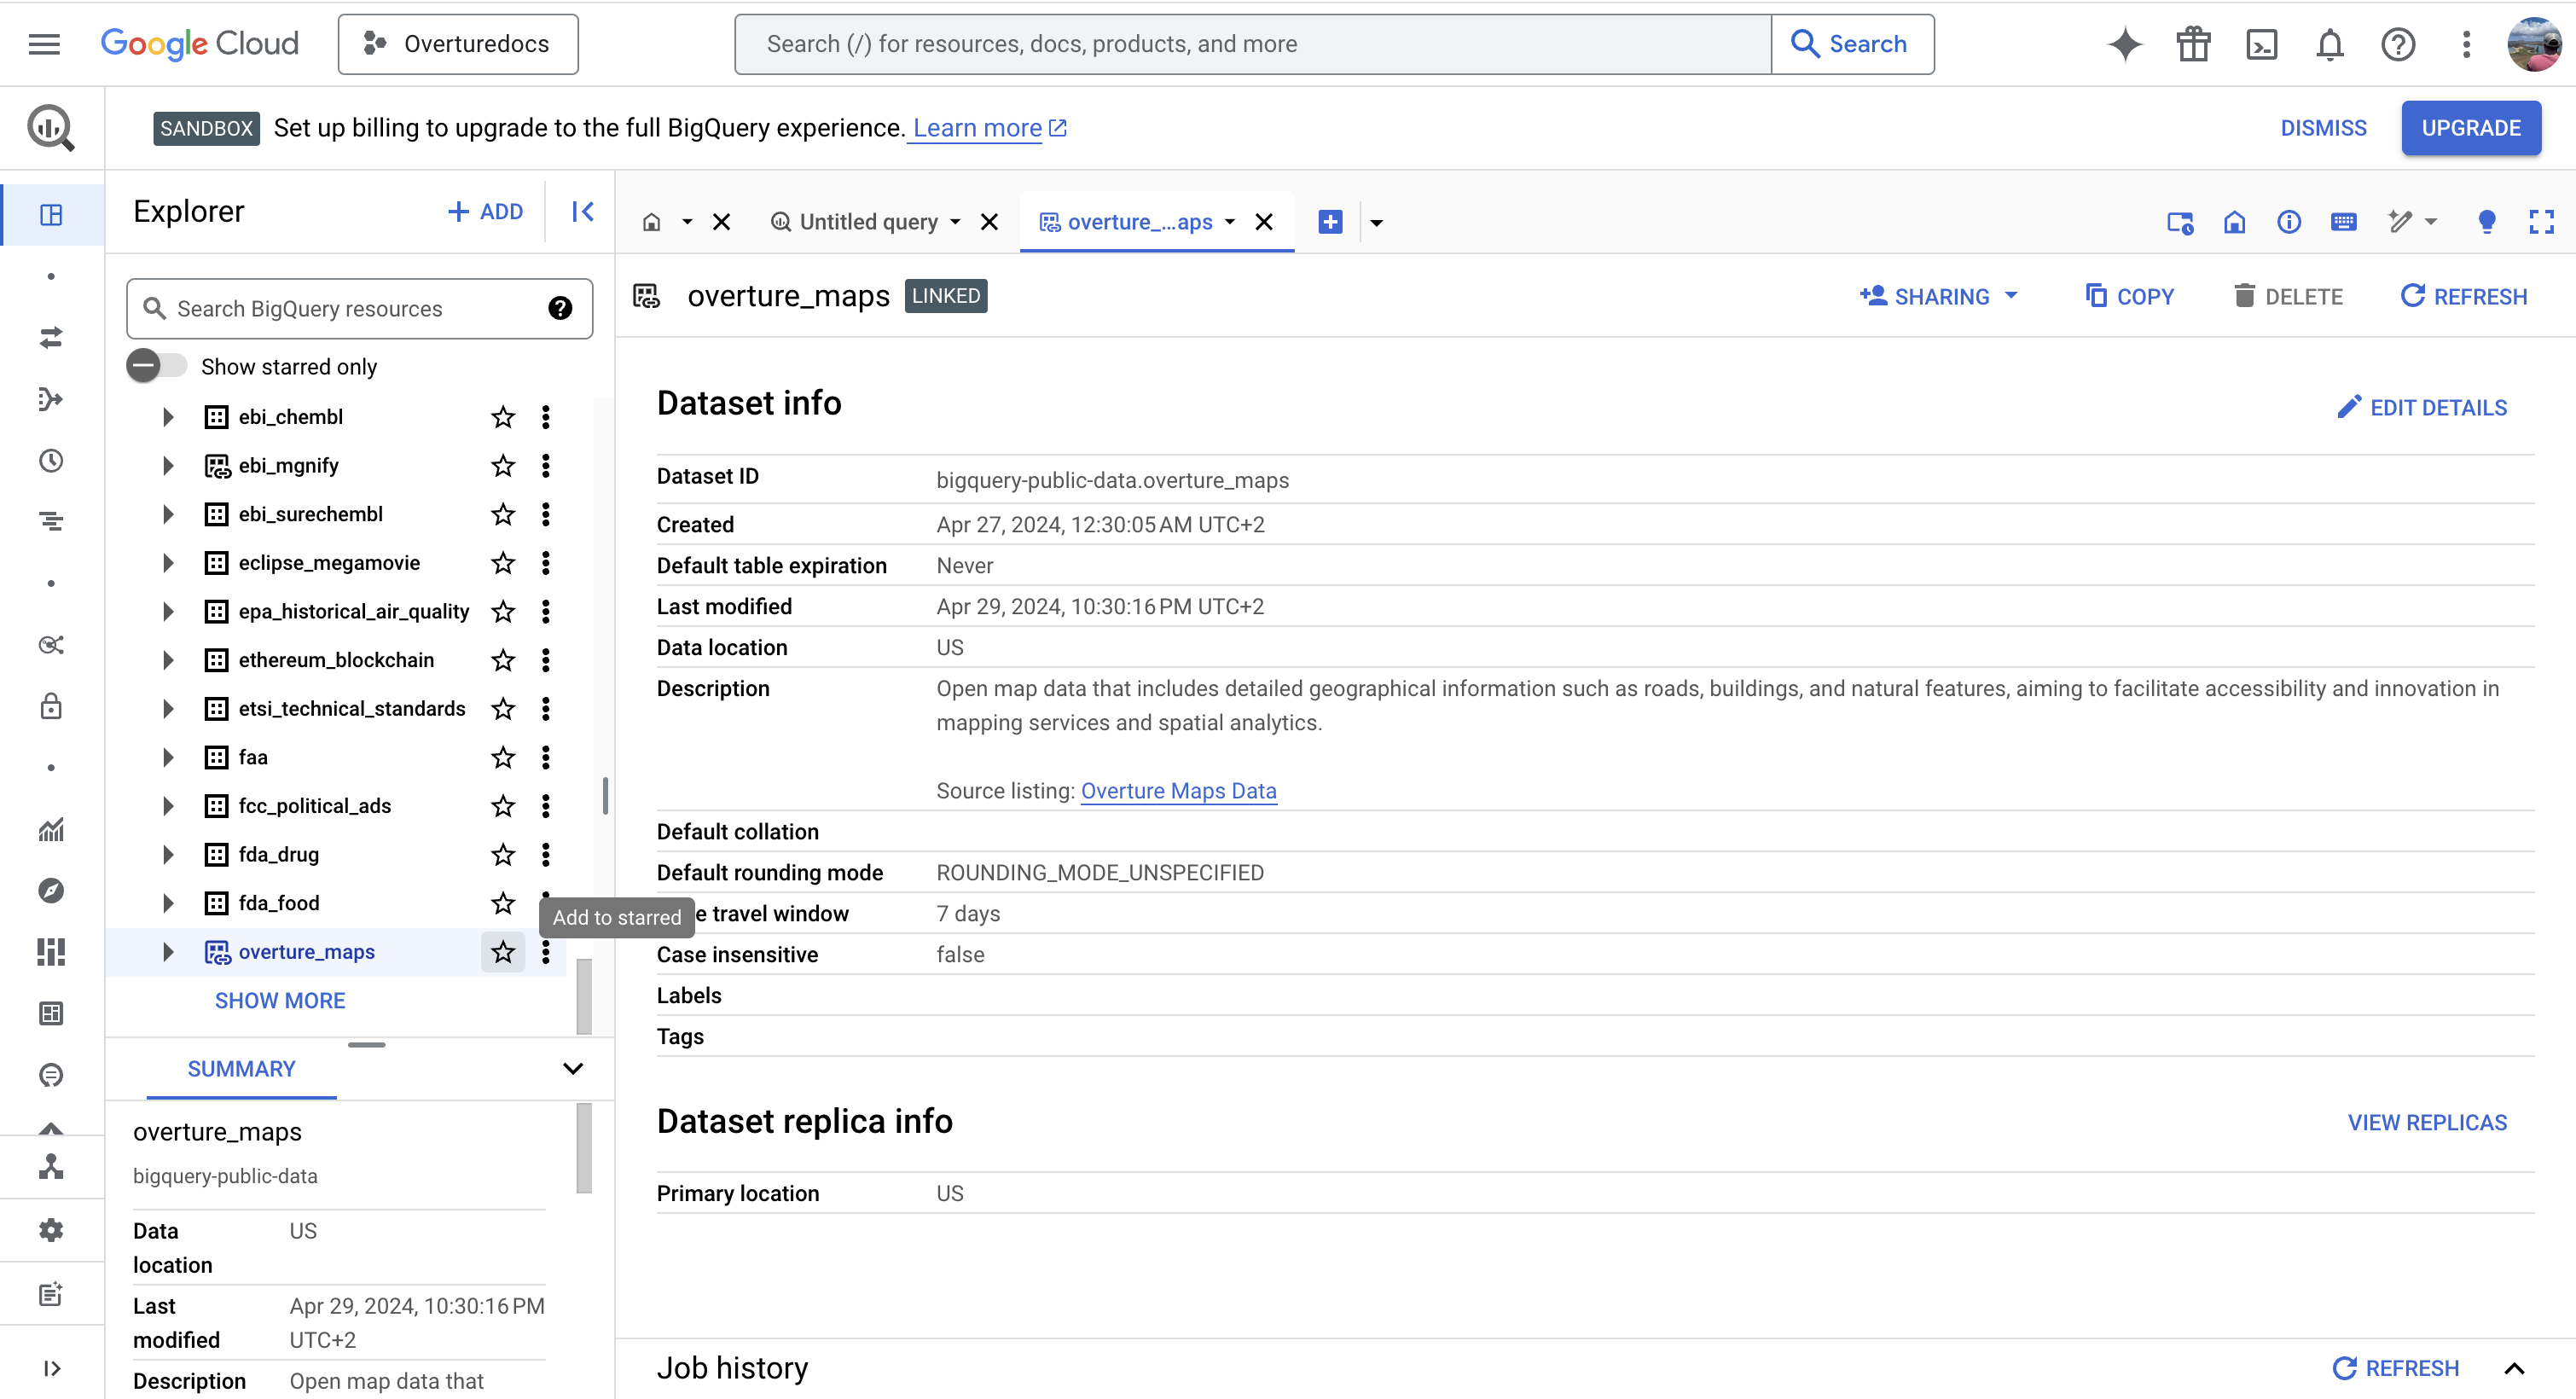Switch to the Untitled query tab
Image resolution: width=2576 pixels, height=1399 pixels.
pyautogui.click(x=867, y=222)
